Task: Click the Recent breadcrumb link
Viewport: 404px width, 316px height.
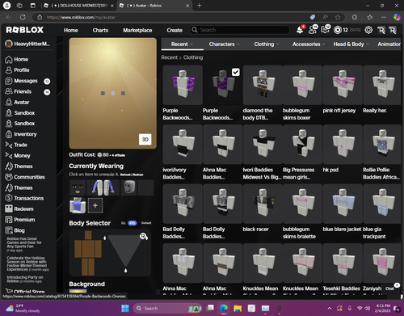Action: pos(170,57)
